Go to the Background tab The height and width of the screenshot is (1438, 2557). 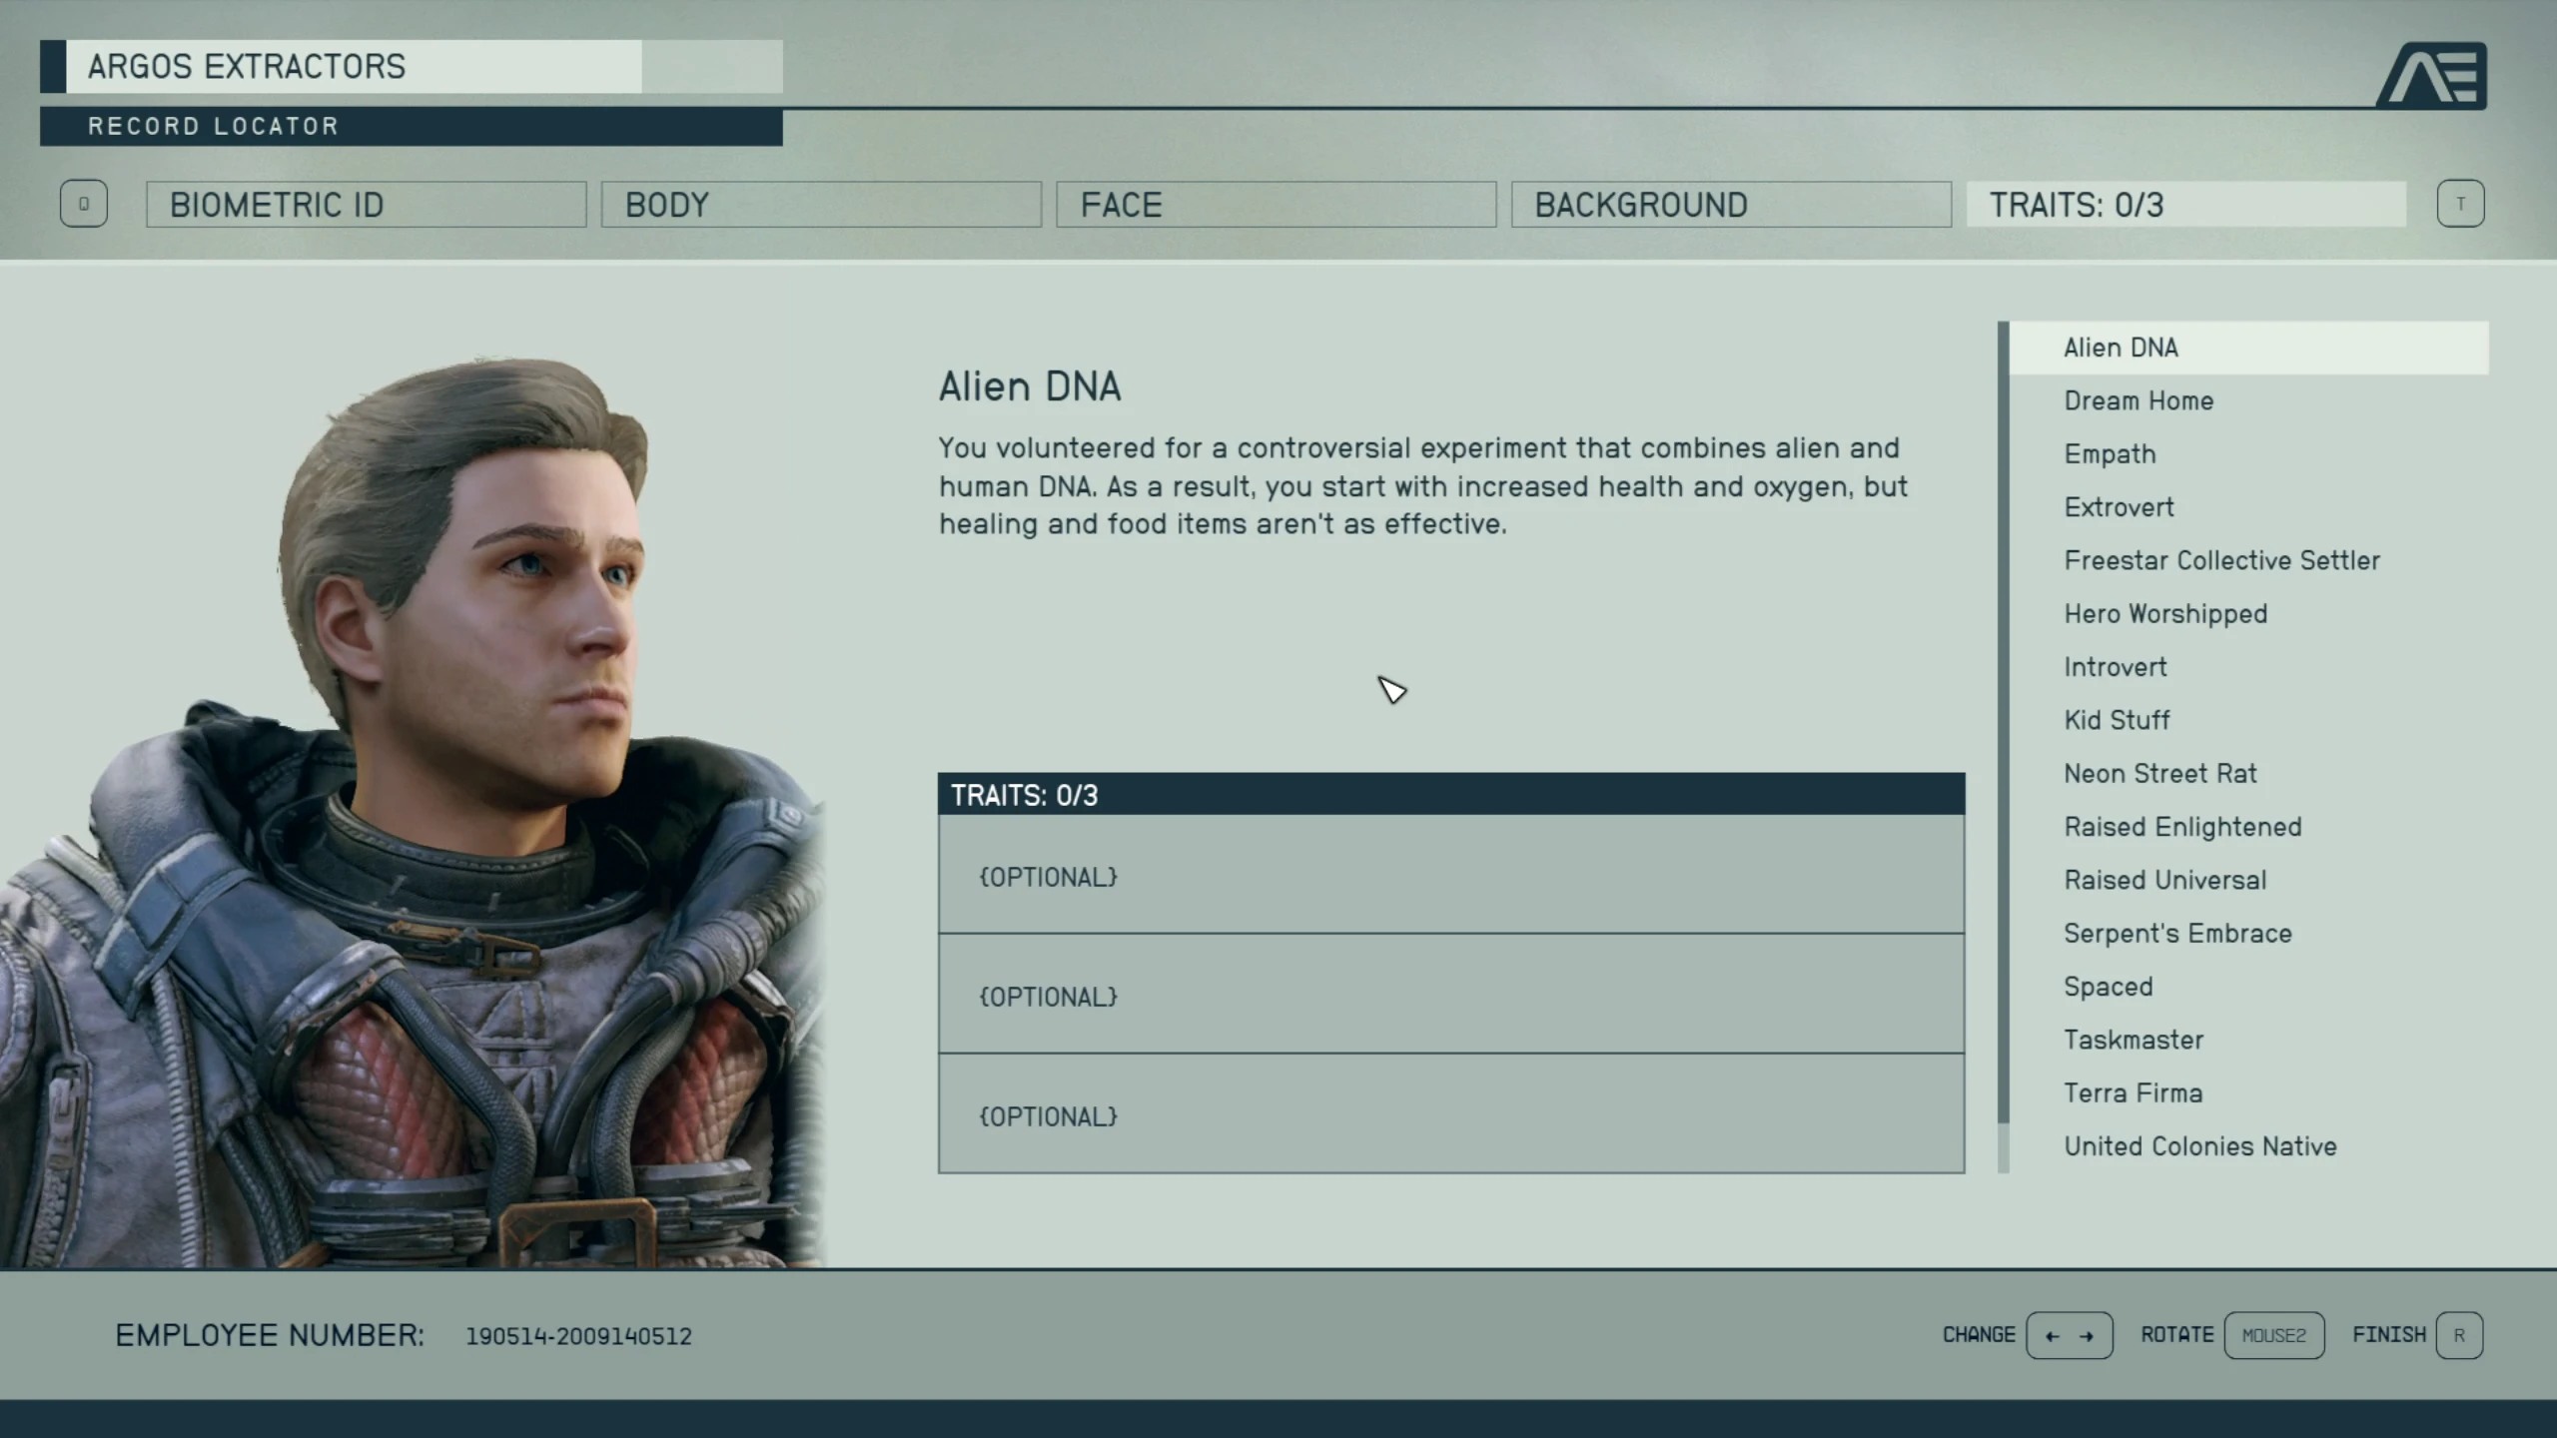coord(1731,205)
